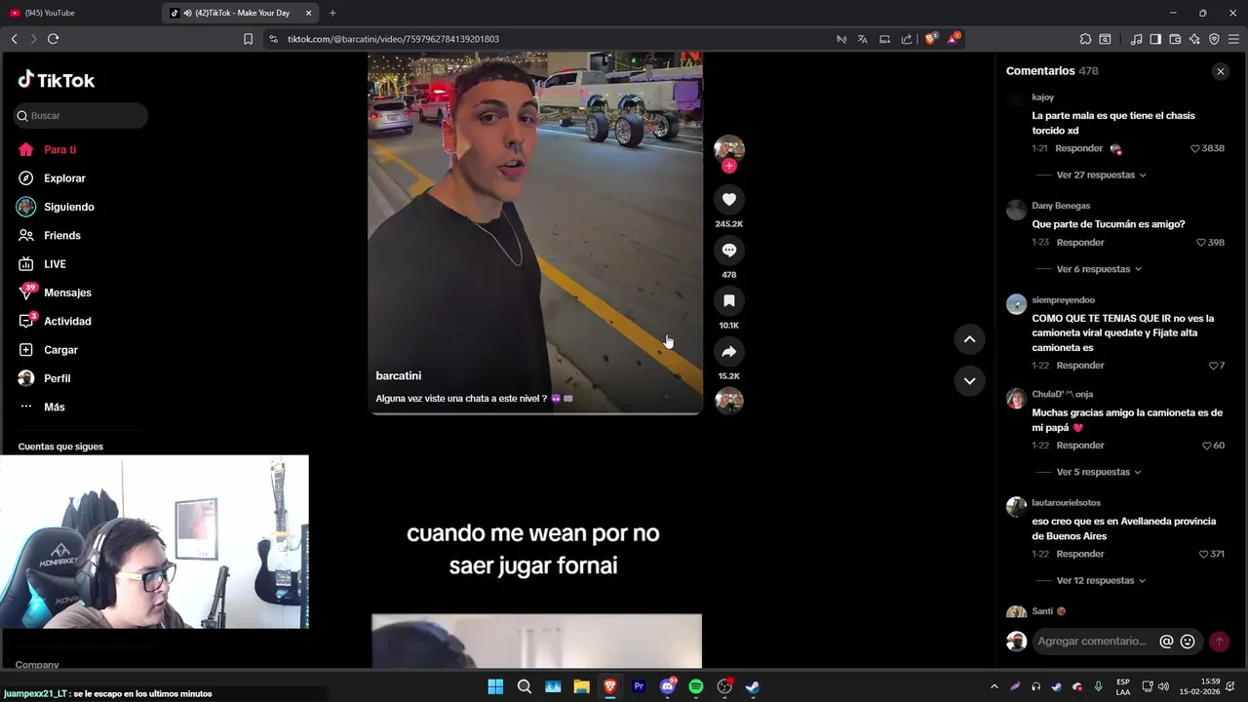Open the browser hamburger menu
The height and width of the screenshot is (702, 1248).
(1233, 39)
